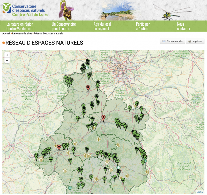Open 'Le réseau de sites' breadcrumb link
Image resolution: width=207 pixels, height=195 pixels.
[x=22, y=33]
